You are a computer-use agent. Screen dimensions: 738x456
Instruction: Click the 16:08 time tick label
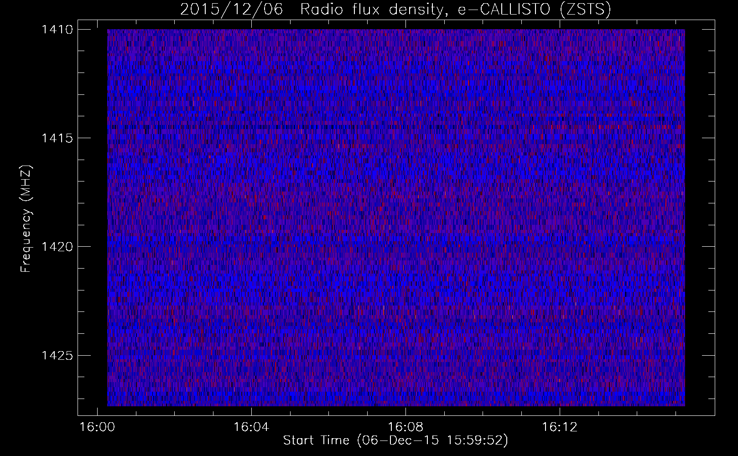[x=405, y=427]
